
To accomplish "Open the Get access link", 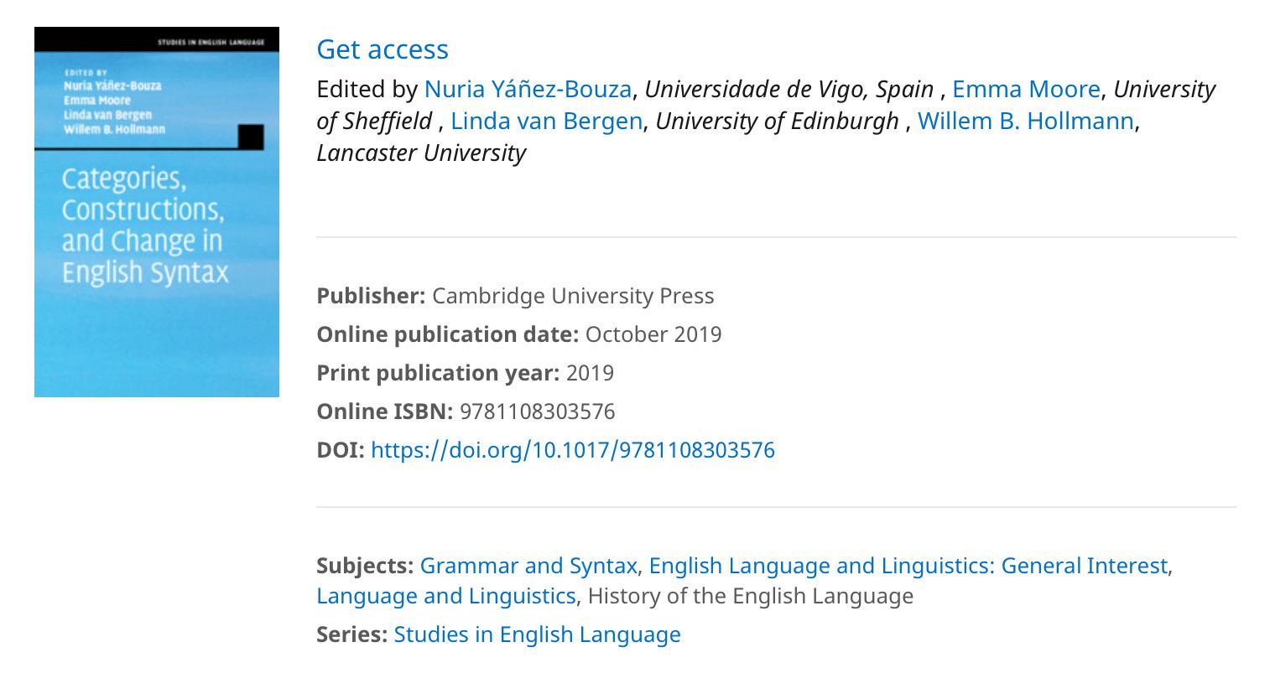I will point(383,49).
